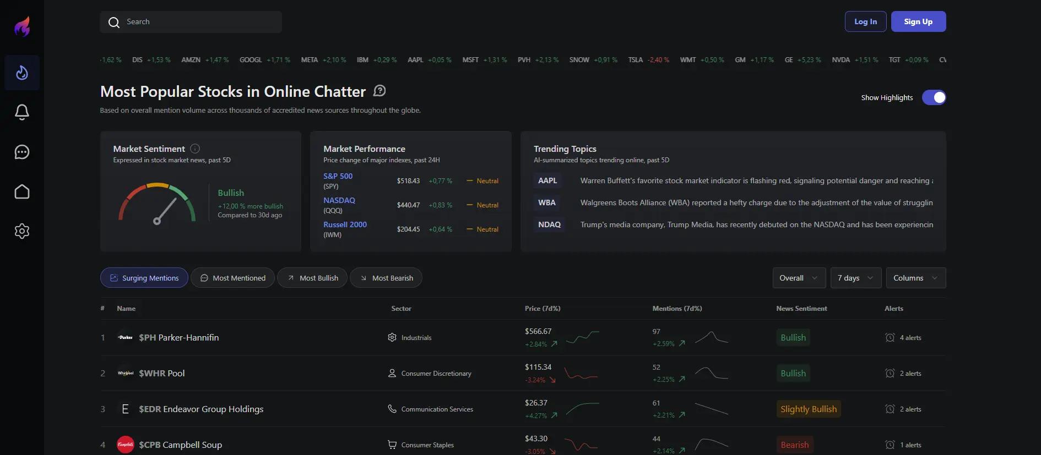Click the Communication Services phone icon

[x=392, y=409]
